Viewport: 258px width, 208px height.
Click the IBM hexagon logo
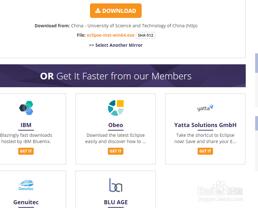pyautogui.click(x=26, y=108)
